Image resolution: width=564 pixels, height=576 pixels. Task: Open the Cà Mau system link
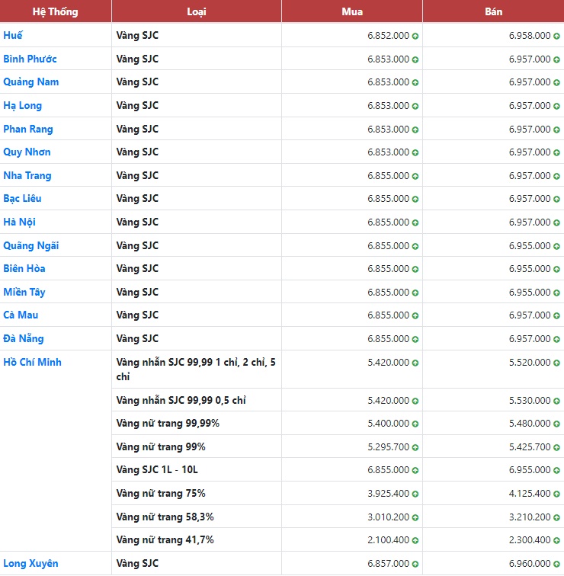(21, 315)
